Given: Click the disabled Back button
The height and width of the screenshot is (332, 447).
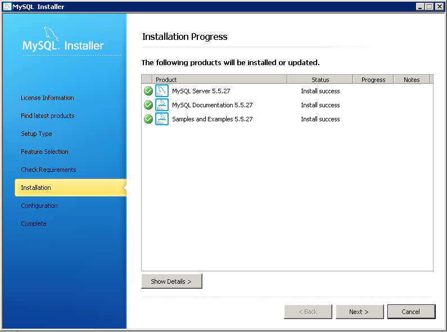Looking at the screenshot, I should 308,312.
